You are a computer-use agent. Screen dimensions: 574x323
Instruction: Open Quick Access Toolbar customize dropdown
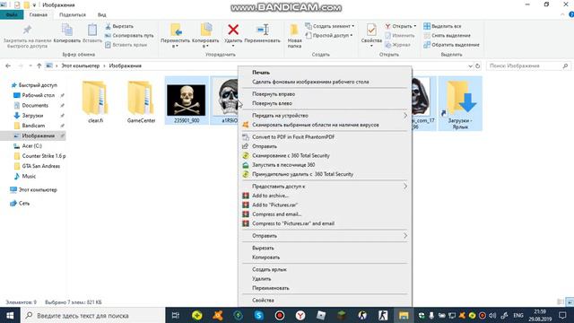(x=34, y=5)
